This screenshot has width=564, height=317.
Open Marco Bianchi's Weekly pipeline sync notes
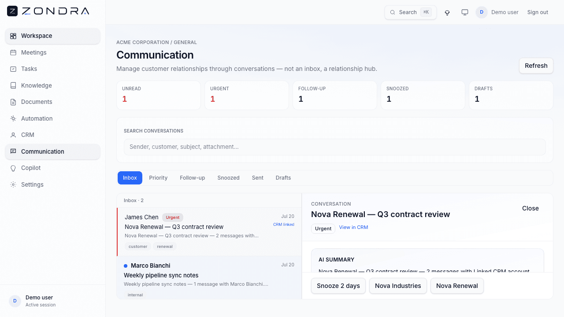point(209,278)
